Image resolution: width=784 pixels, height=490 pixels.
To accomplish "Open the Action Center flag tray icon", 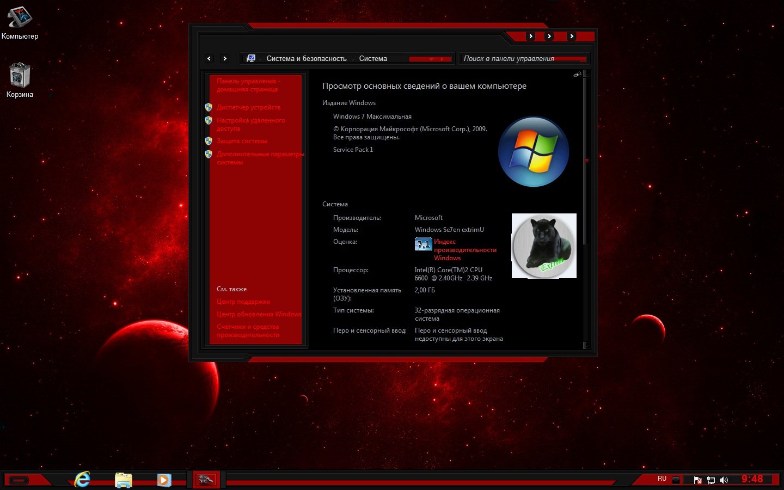I will pos(697,480).
